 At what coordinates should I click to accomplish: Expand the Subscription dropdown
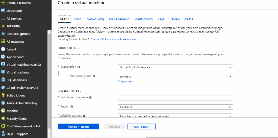pyautogui.click(x=175, y=67)
